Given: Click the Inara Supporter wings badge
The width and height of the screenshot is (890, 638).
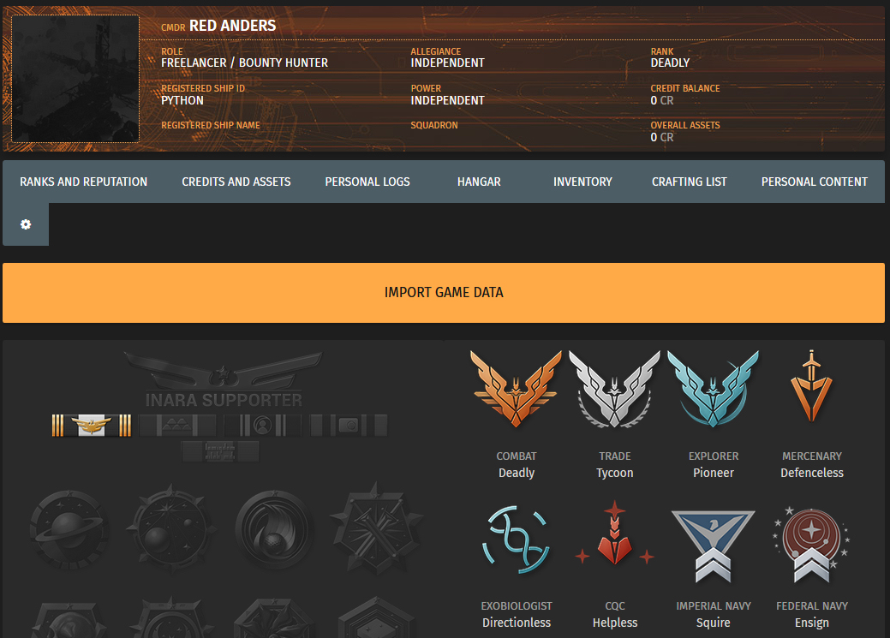Looking at the screenshot, I should tap(224, 379).
